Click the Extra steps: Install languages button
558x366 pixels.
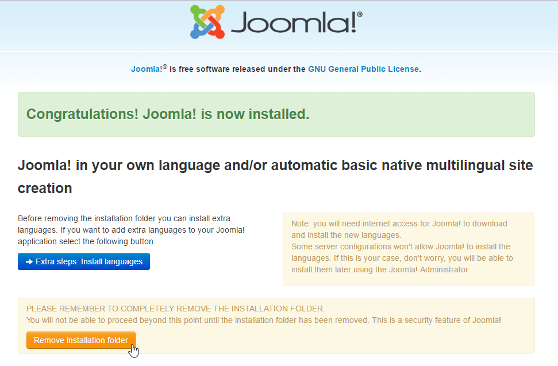[x=84, y=261]
